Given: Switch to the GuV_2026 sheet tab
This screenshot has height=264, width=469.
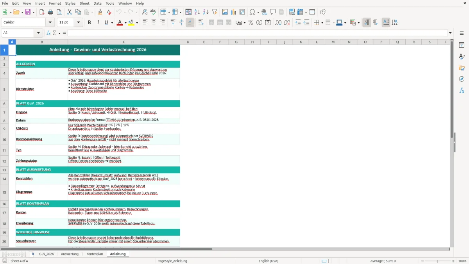Looking at the screenshot, I should point(47,254).
